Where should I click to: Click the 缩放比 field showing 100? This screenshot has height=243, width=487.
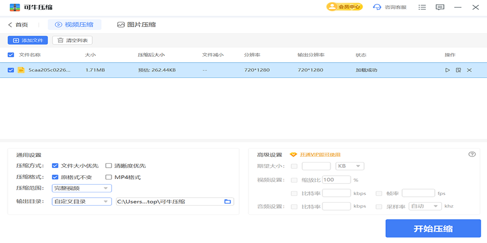tap(336, 180)
